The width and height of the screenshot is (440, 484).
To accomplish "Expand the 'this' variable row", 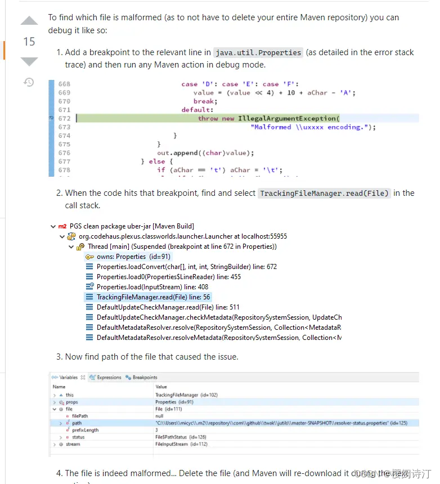I will 55,395.
